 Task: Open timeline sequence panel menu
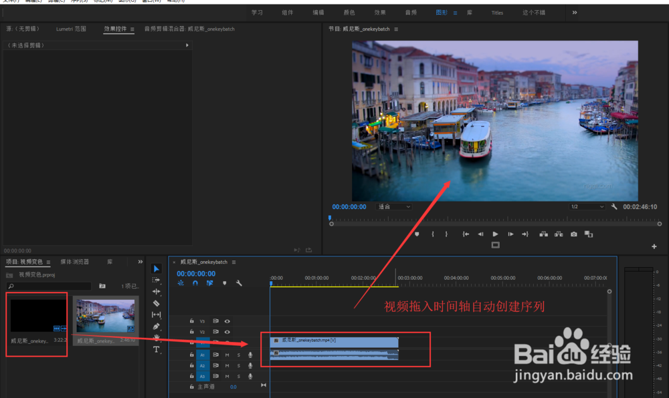pos(233,262)
